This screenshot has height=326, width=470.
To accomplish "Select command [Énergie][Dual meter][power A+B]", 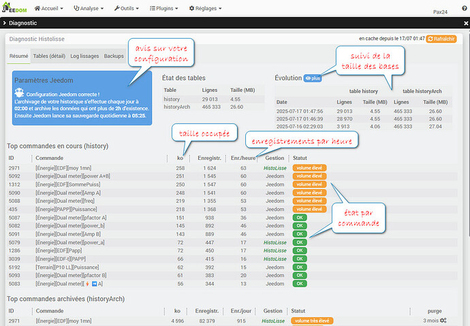I will (x=73, y=176).
